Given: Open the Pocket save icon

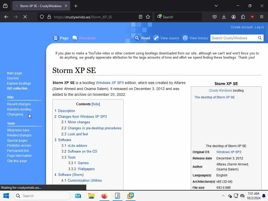Looking at the screenshot, I should click(x=215, y=17).
